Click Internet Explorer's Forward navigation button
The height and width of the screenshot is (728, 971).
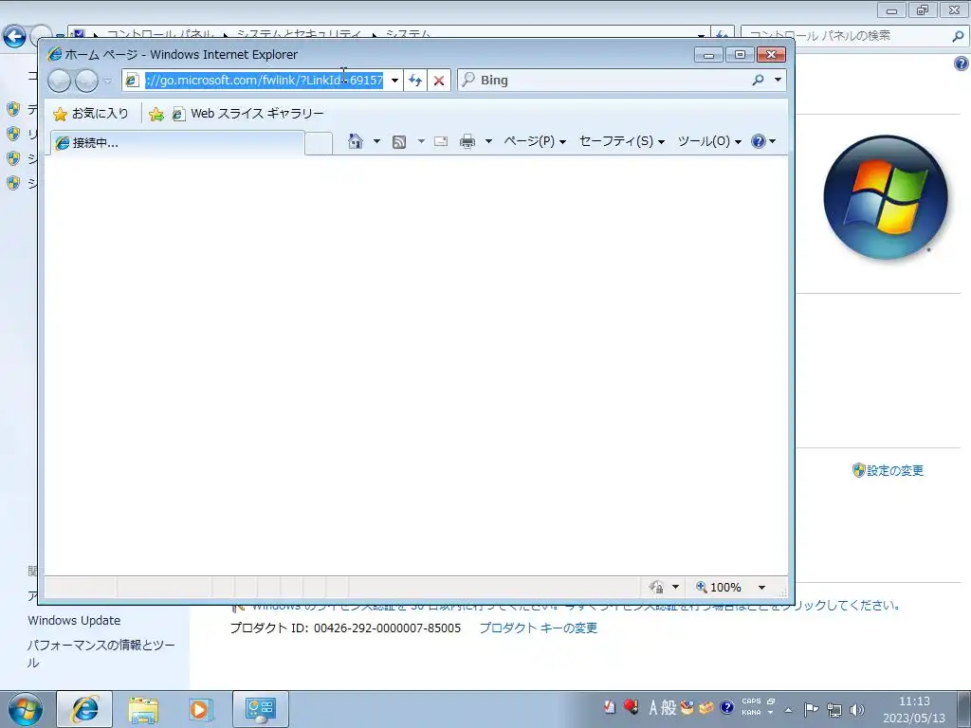coord(86,81)
